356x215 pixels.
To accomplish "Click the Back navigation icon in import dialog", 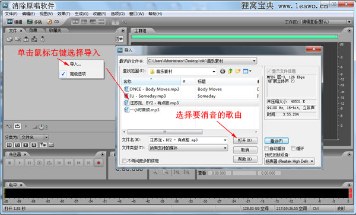I will [223, 71].
